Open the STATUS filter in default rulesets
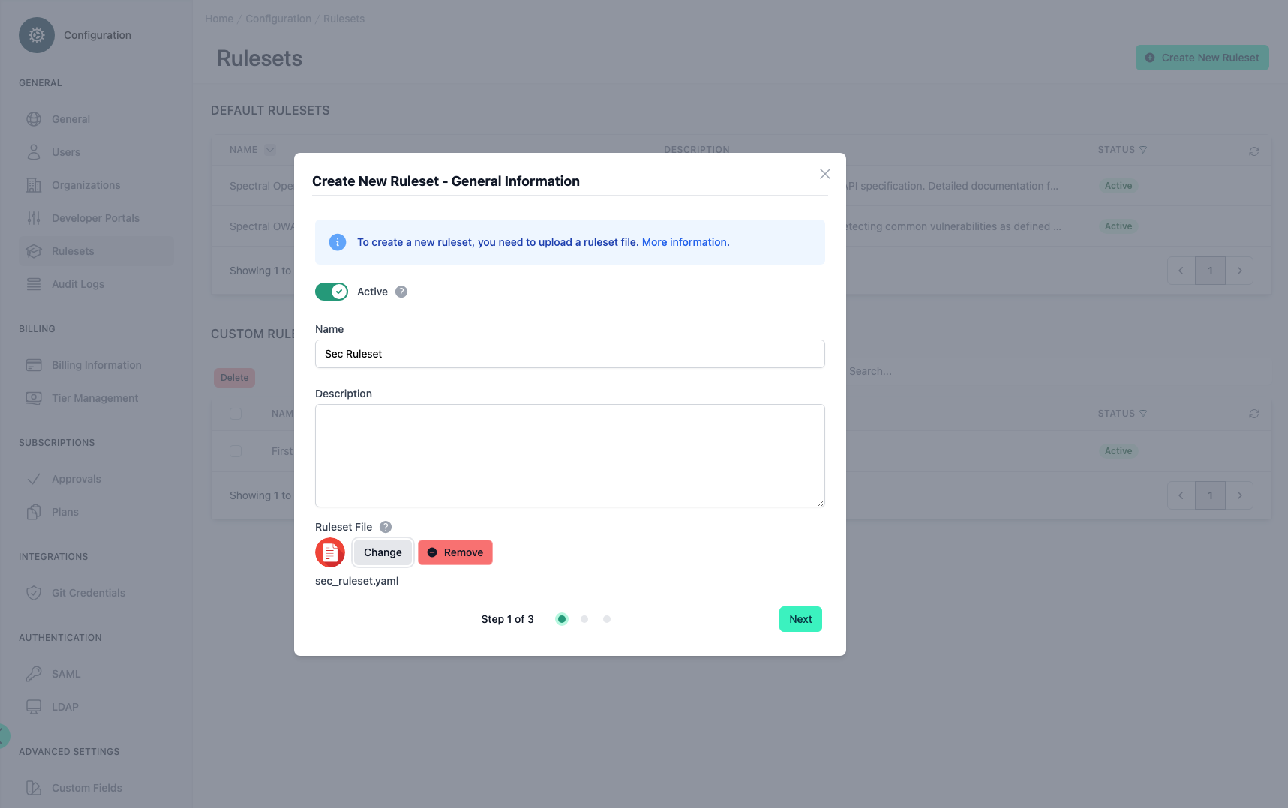This screenshot has height=808, width=1288. click(x=1144, y=150)
